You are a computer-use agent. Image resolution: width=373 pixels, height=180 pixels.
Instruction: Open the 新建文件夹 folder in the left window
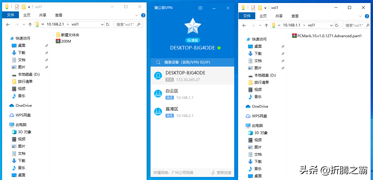pyautogui.click(x=67, y=35)
